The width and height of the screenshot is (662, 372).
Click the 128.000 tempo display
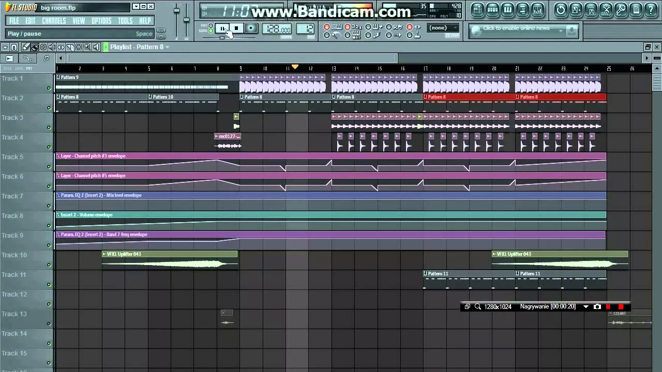(276, 29)
